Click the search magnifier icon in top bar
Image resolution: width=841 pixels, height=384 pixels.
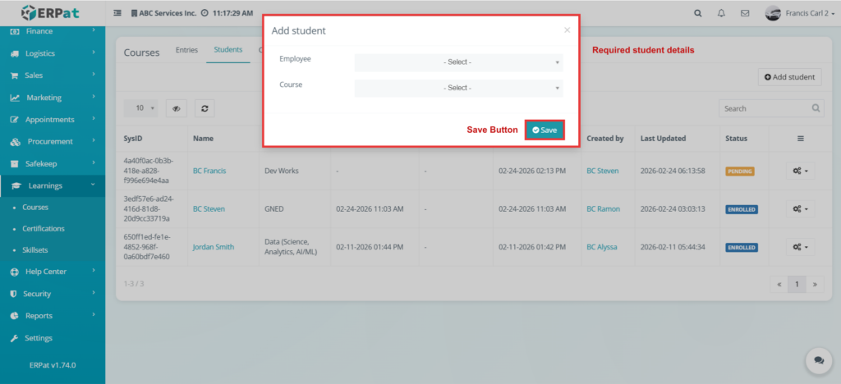[698, 13]
